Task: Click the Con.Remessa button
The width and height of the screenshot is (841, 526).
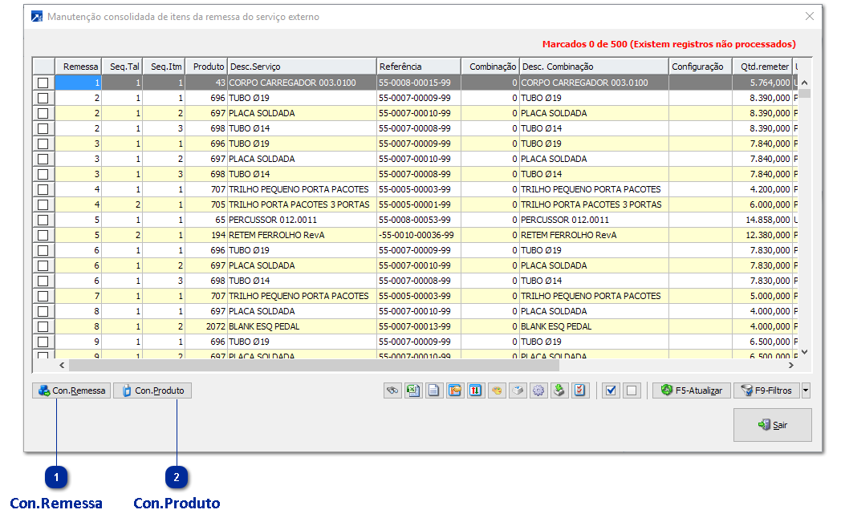Action: (71, 390)
